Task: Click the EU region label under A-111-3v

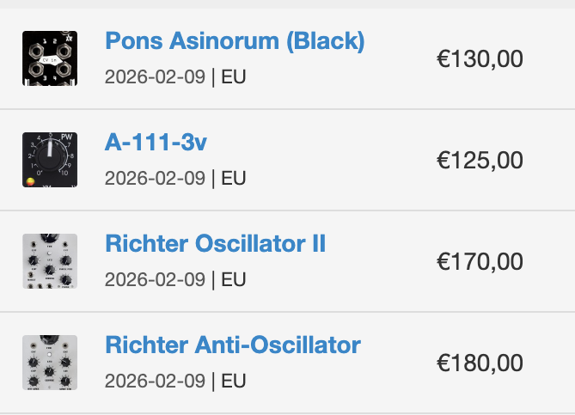Action: pos(234,178)
